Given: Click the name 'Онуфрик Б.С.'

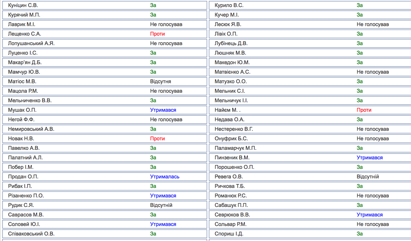Looking at the screenshot, I should 231,139.
